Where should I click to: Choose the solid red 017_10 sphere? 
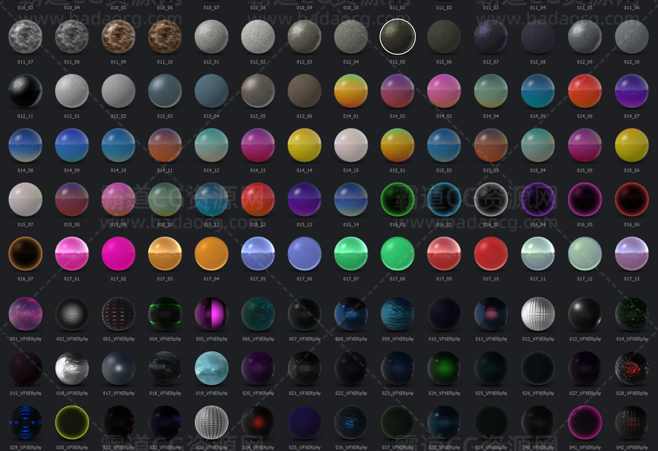[490, 253]
